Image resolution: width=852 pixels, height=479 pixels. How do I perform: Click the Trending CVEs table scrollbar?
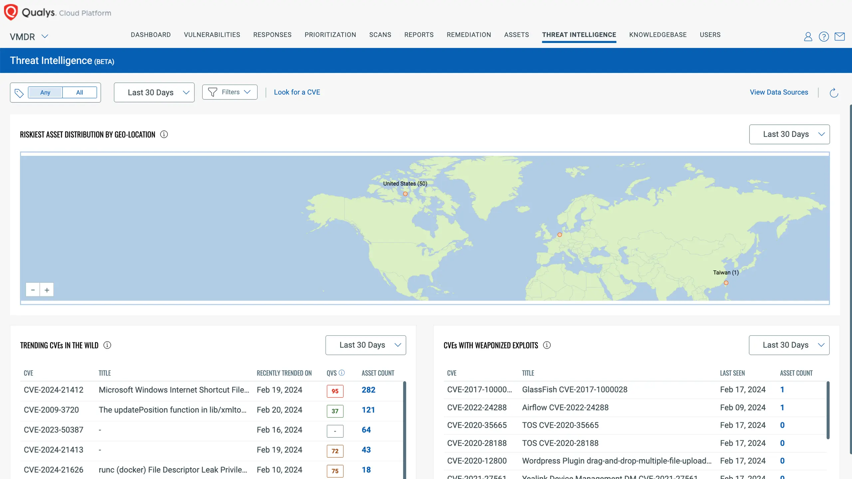[404, 429]
